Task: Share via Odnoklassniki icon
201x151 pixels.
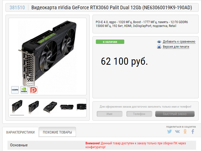Action: (x=185, y=131)
